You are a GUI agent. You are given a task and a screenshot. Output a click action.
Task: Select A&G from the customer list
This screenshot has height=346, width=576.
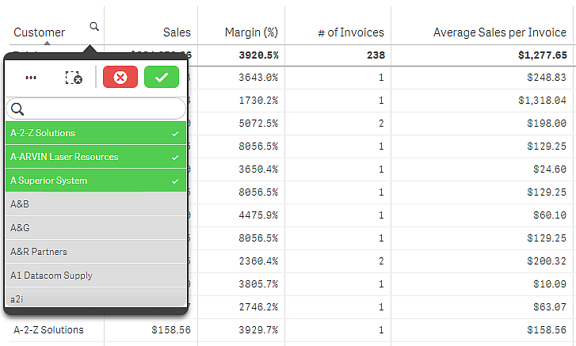[96, 228]
